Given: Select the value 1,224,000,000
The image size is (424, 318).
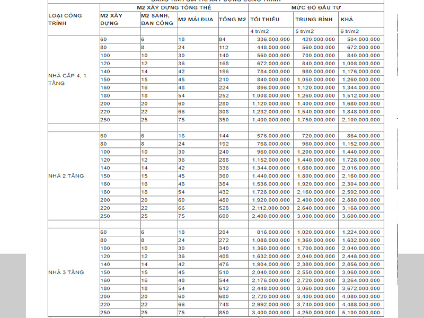Looking at the screenshot, I should tap(361, 232).
